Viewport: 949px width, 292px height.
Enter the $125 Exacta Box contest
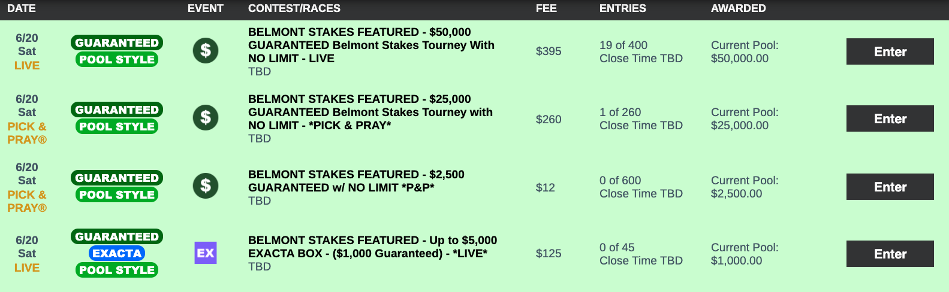coord(890,254)
